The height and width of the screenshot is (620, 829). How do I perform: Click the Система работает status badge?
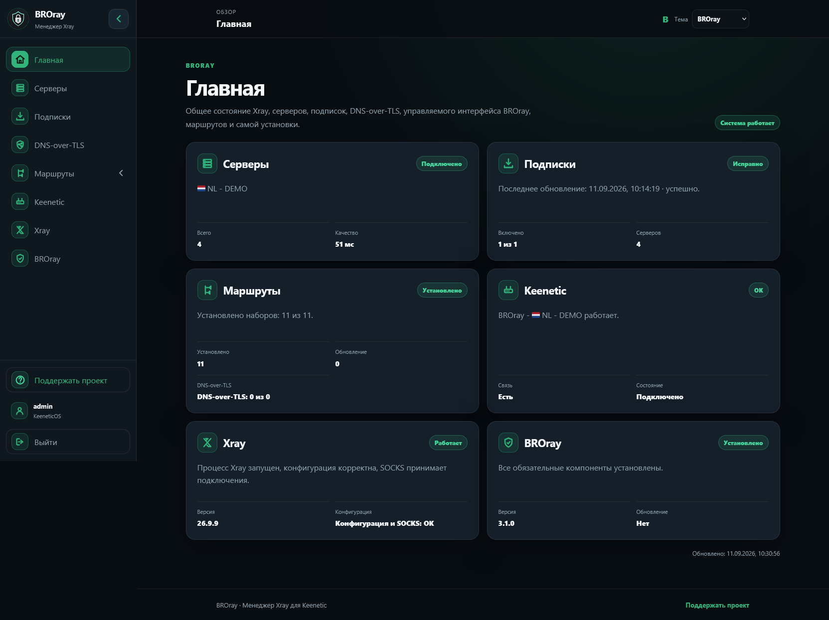coord(747,123)
